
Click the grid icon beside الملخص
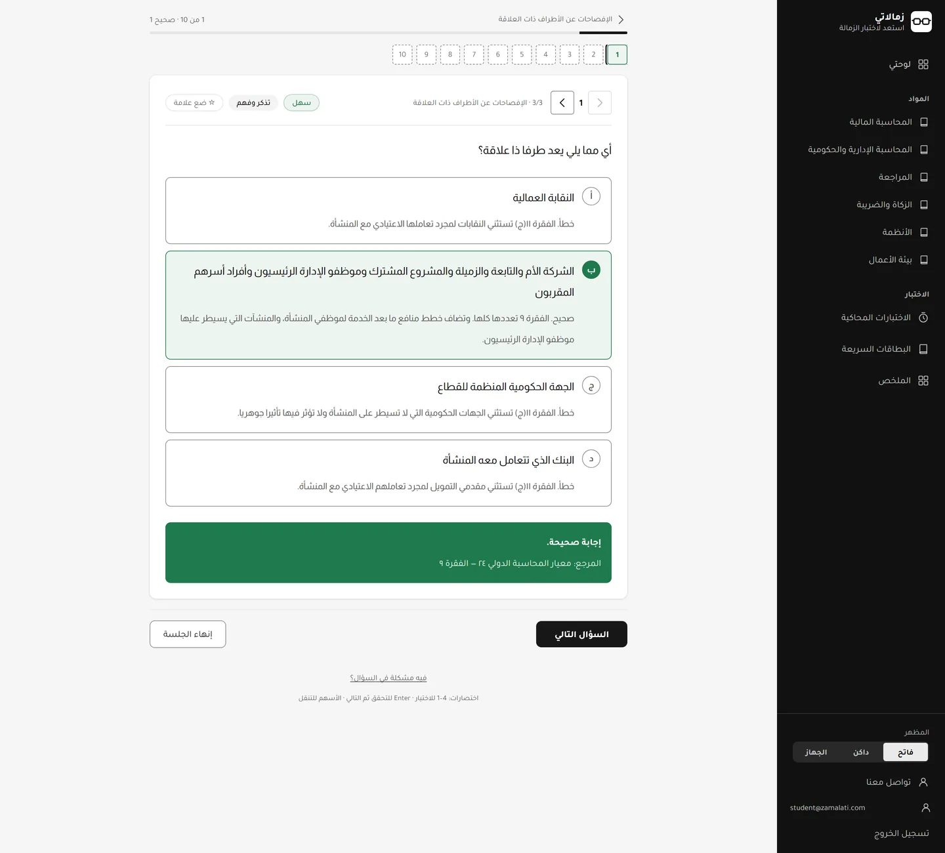coord(923,381)
